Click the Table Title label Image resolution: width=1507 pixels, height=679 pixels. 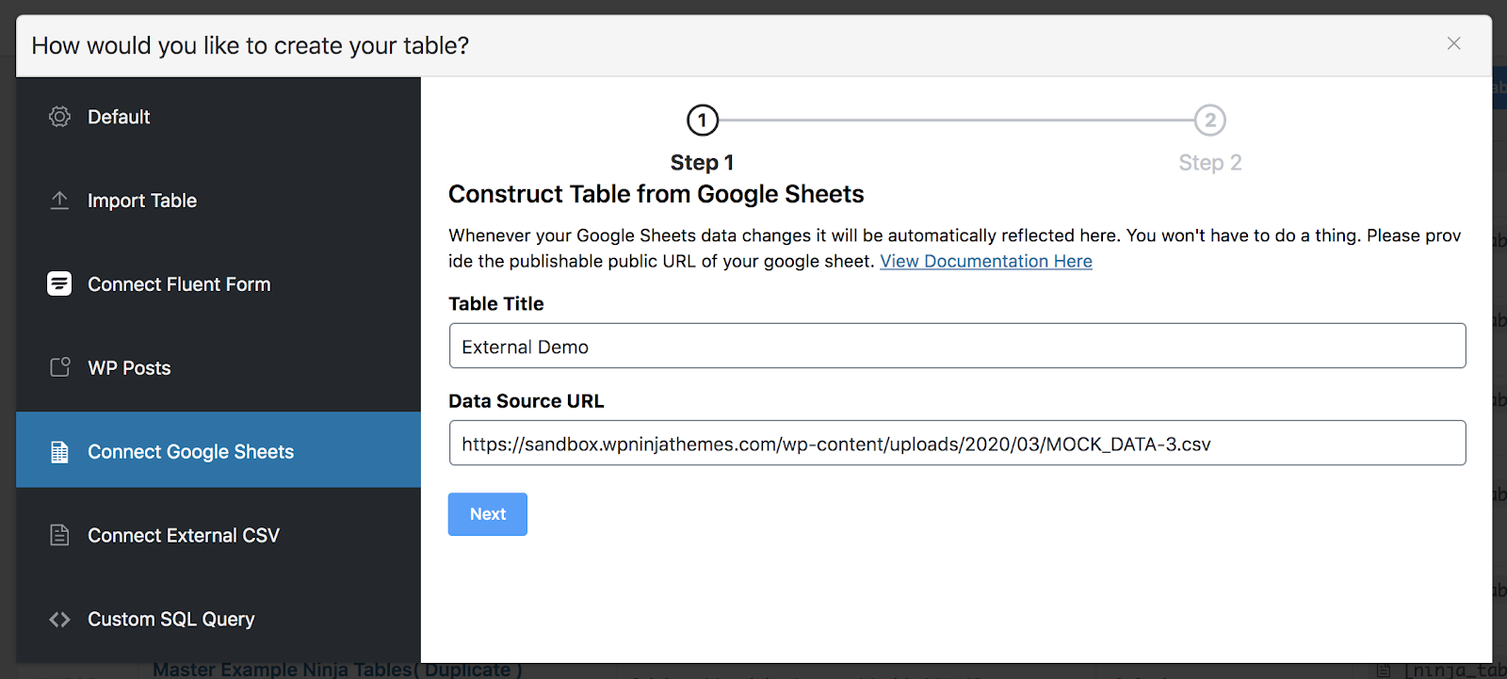[496, 304]
